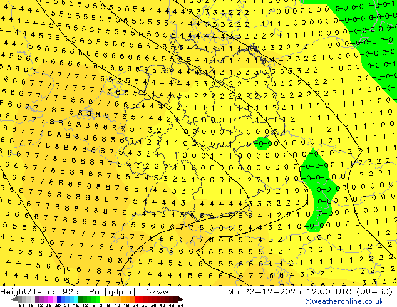The image size is (397, 307).
Task: Click the cyan swatch in legend
Action: tap(76, 299)
